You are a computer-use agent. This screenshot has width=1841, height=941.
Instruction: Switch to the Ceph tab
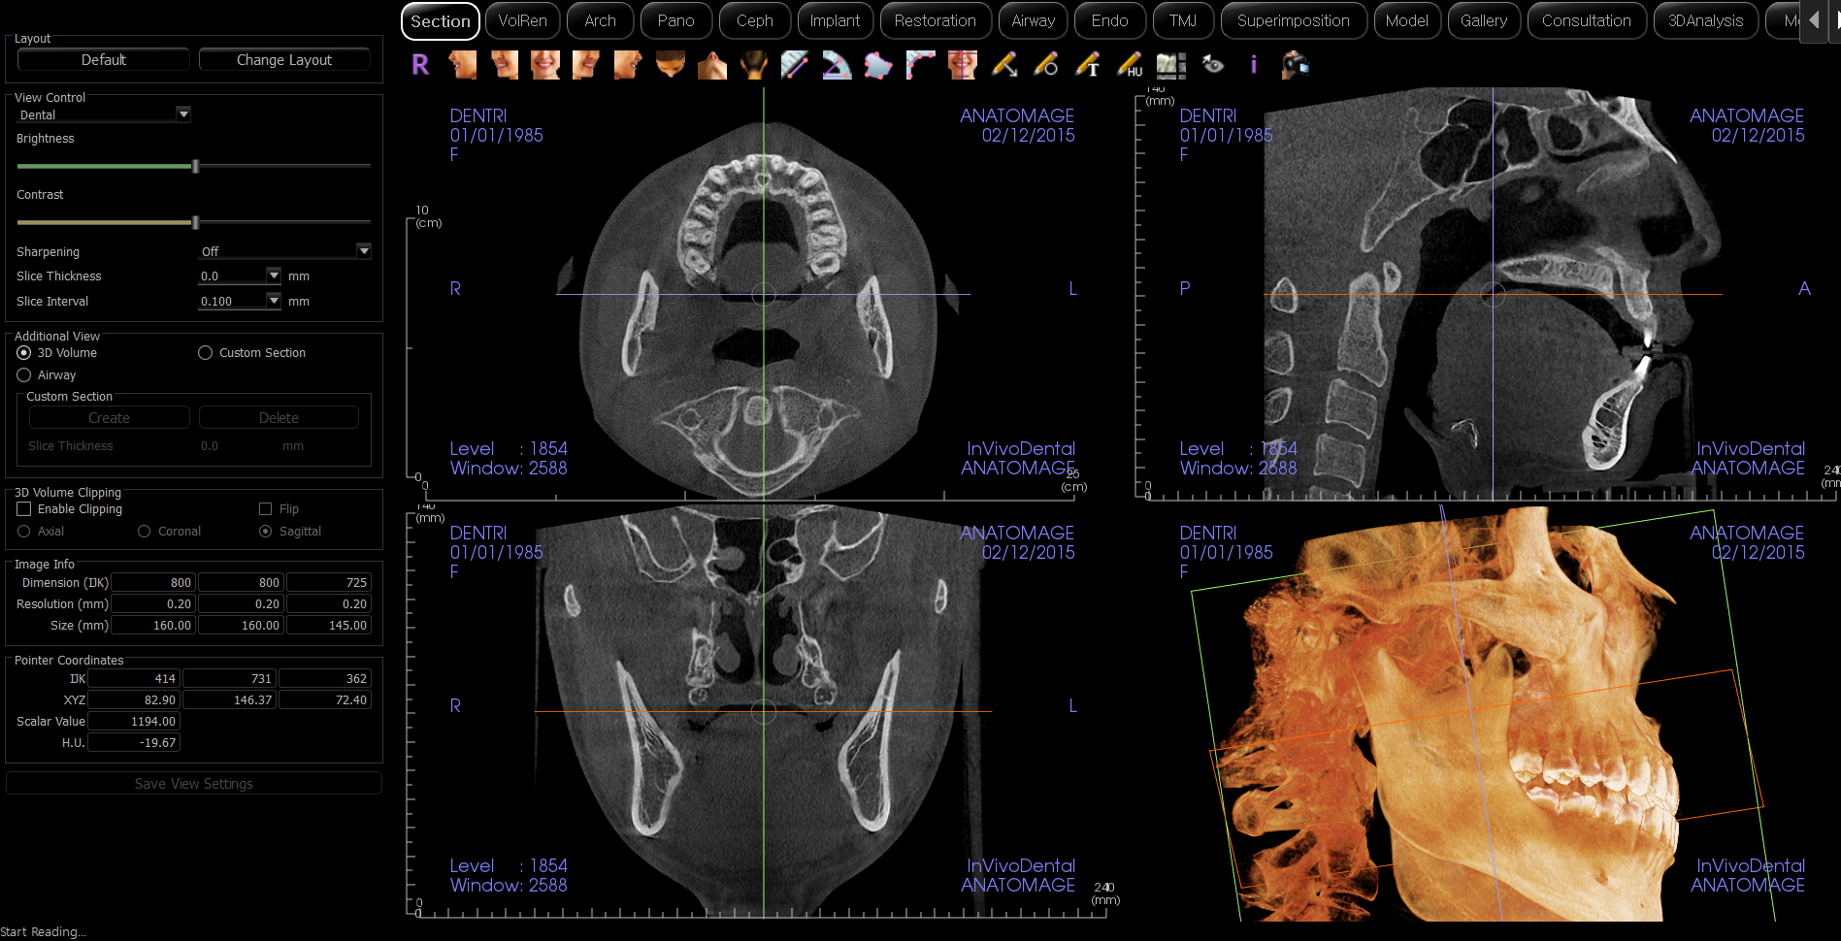pos(754,20)
